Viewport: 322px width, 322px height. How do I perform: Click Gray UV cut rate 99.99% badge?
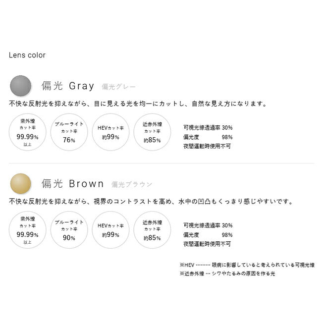point(28,132)
